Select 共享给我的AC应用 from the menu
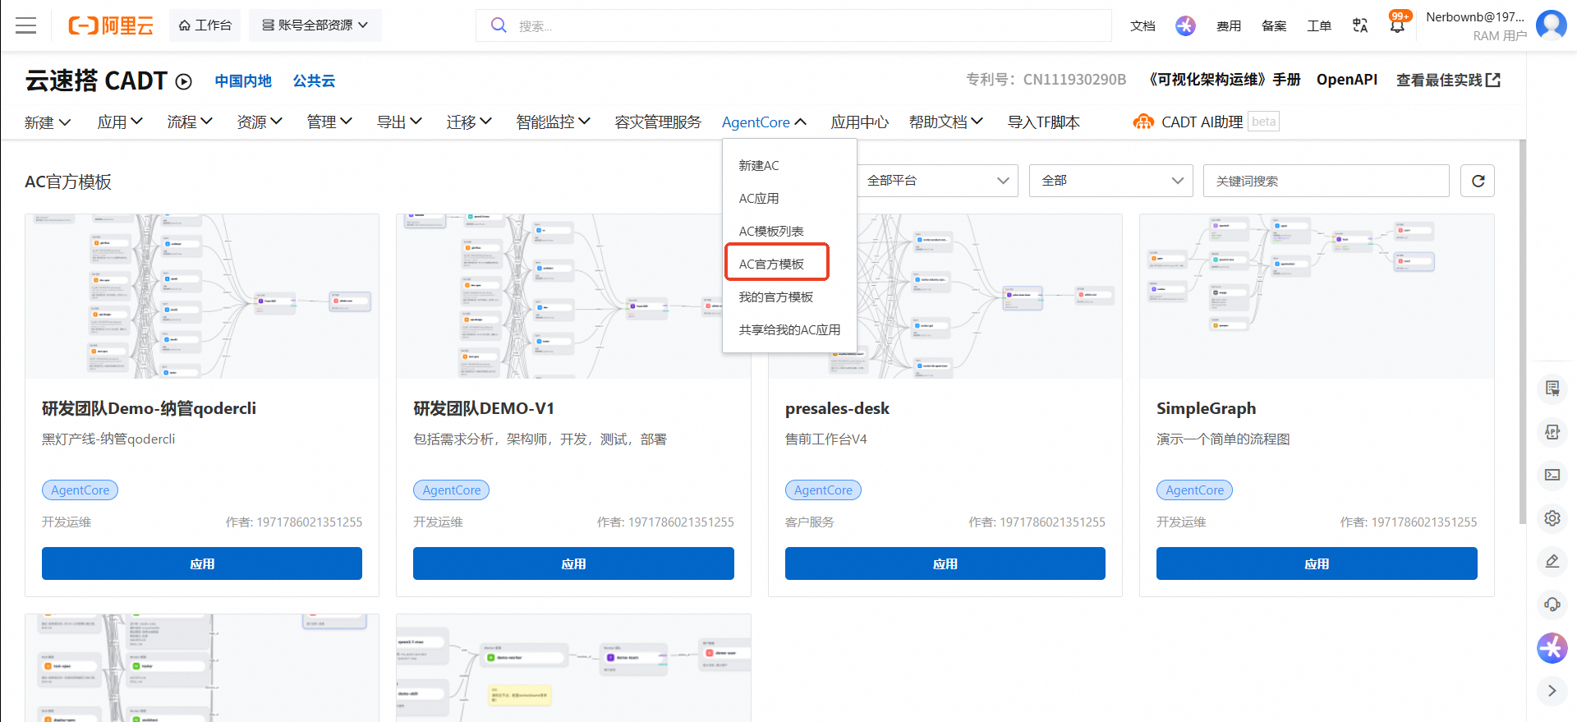This screenshot has width=1577, height=722. pyautogui.click(x=789, y=330)
